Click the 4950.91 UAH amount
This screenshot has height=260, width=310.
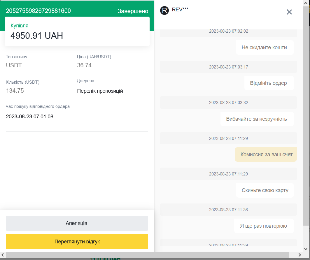37,36
